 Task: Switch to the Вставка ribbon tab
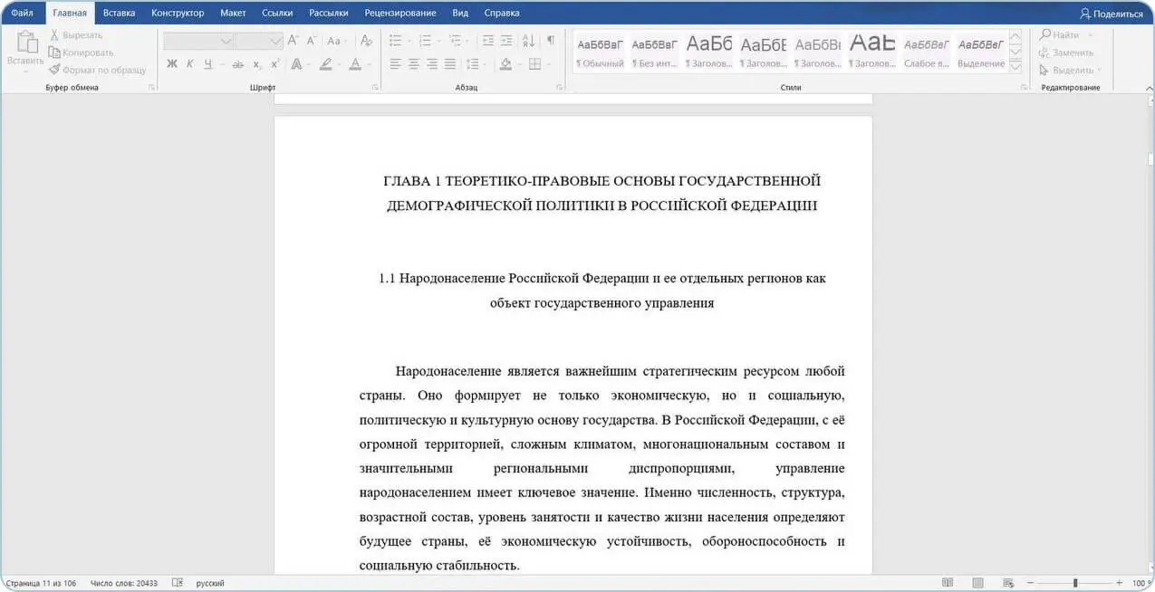(x=119, y=13)
